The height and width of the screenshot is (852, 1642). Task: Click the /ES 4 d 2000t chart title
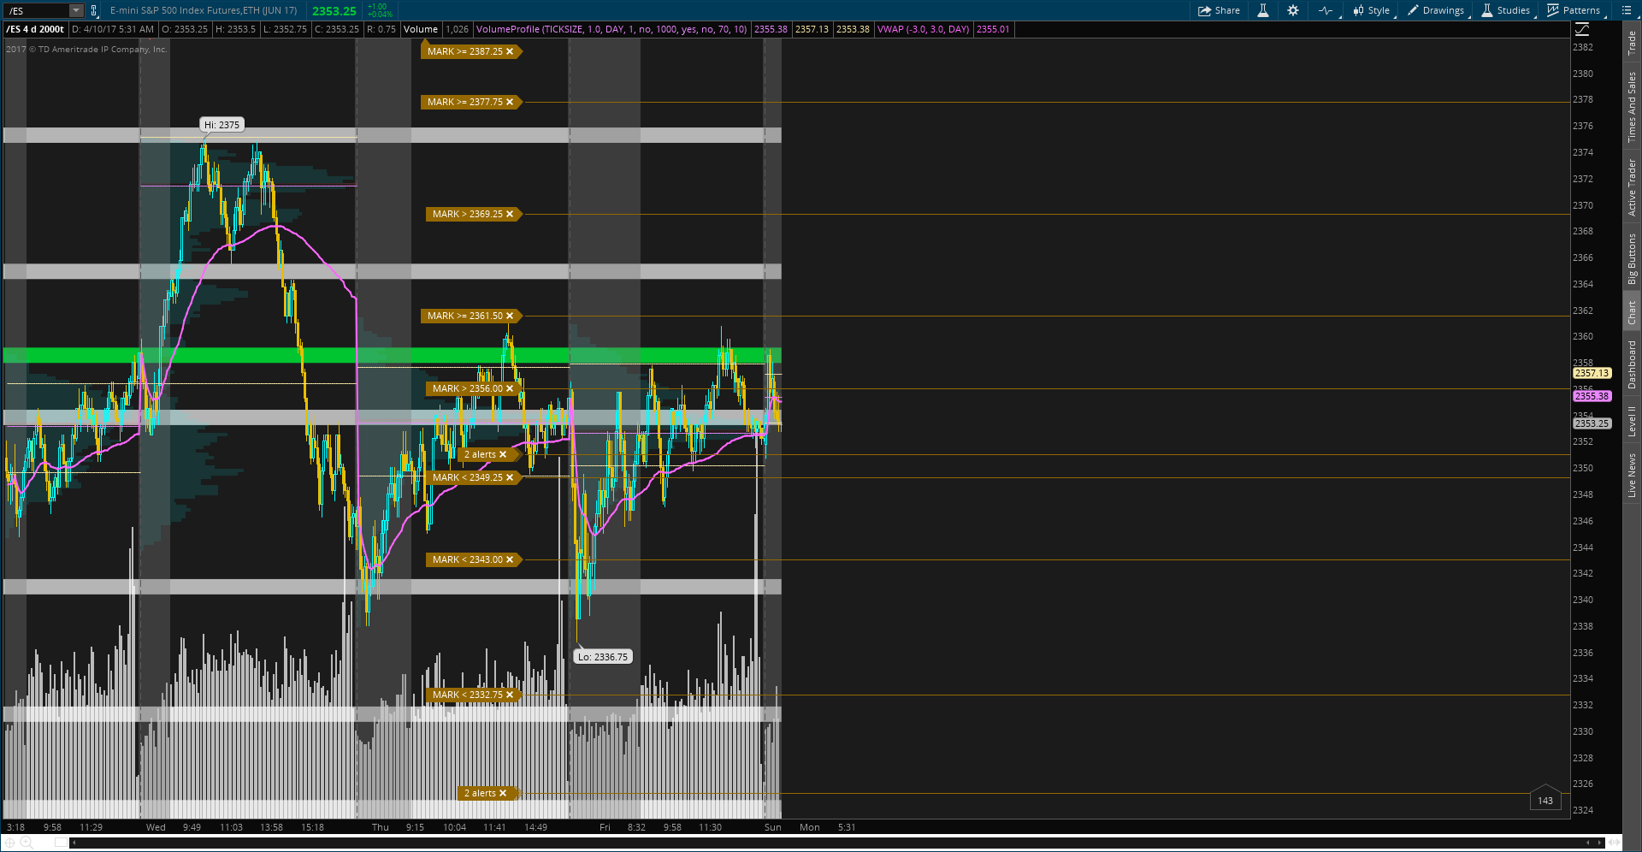(36, 29)
